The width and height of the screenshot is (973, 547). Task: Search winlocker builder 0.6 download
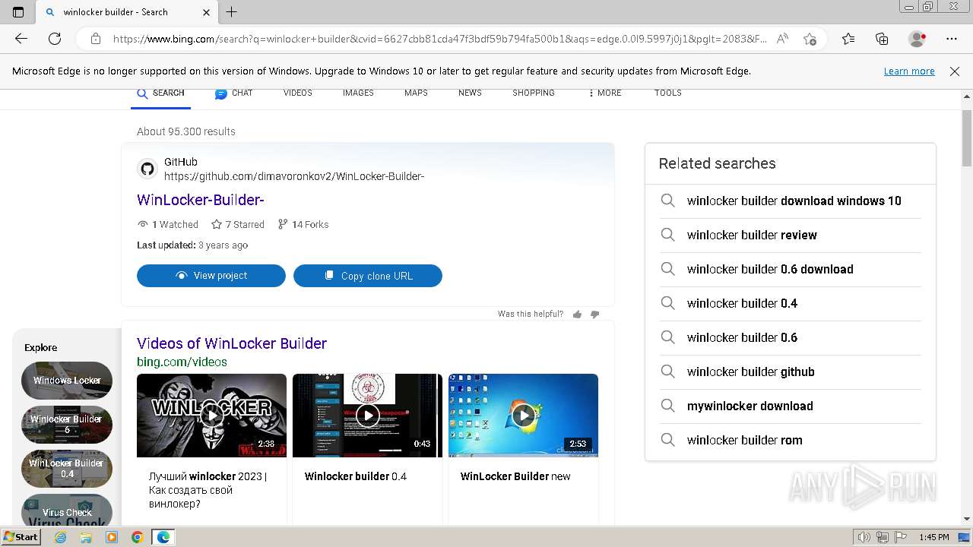click(x=791, y=270)
